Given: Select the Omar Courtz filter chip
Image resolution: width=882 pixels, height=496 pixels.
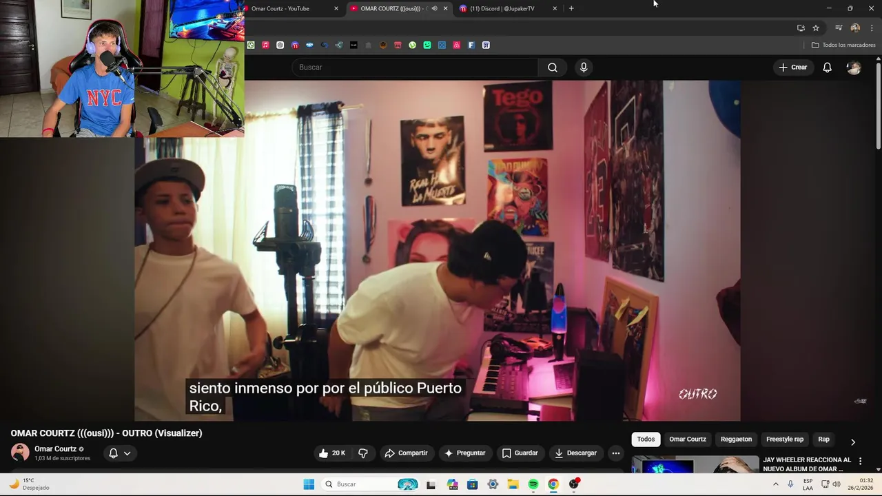Looking at the screenshot, I should [x=688, y=440].
